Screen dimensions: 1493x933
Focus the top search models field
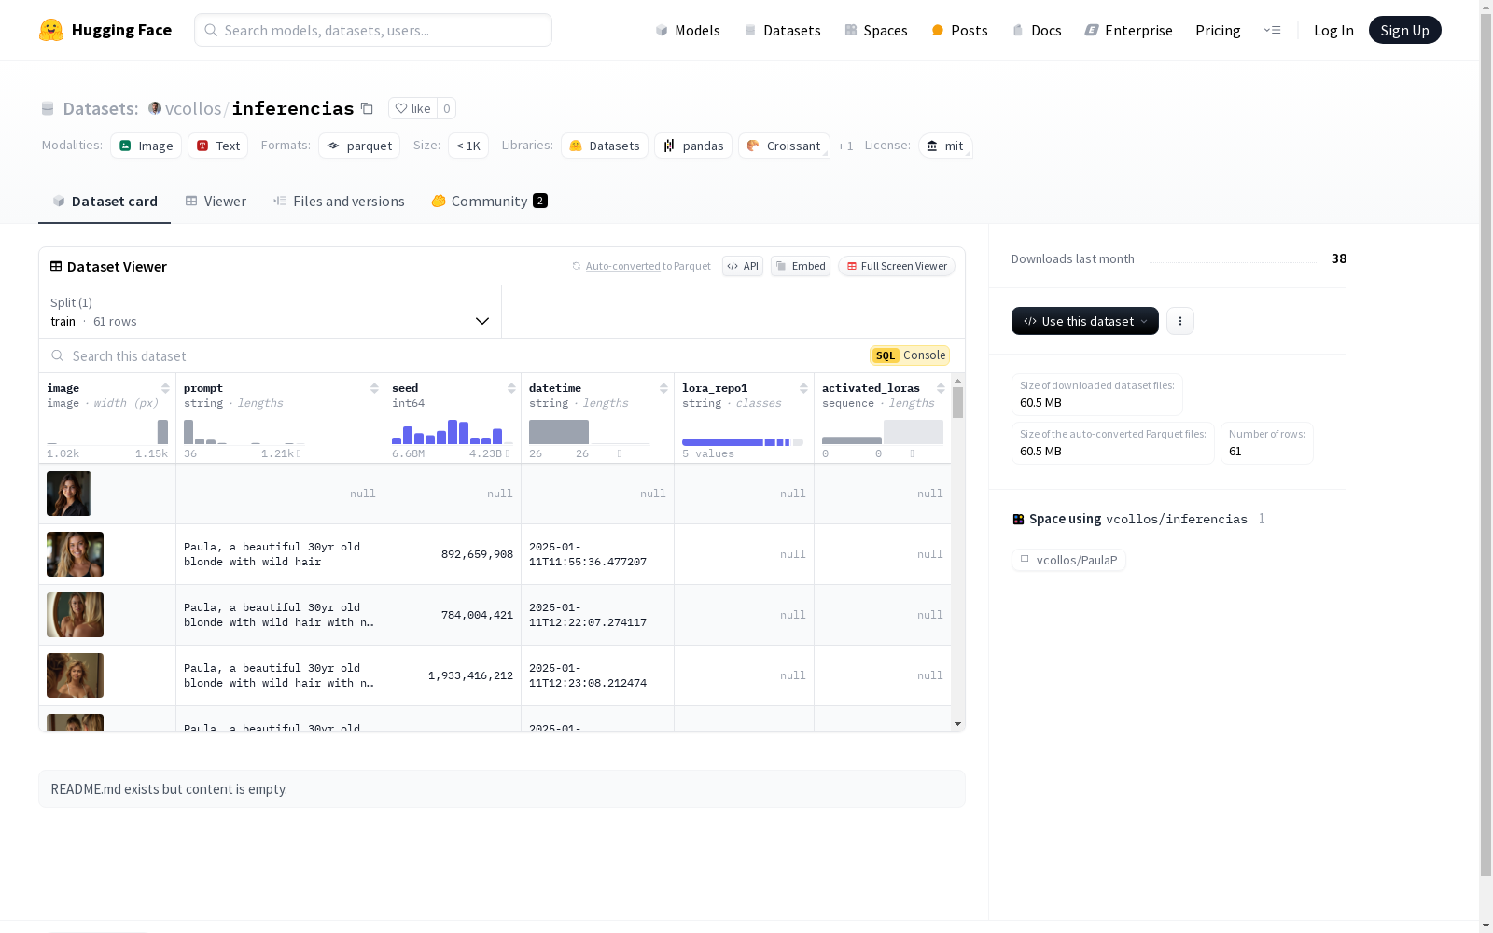[x=373, y=30]
